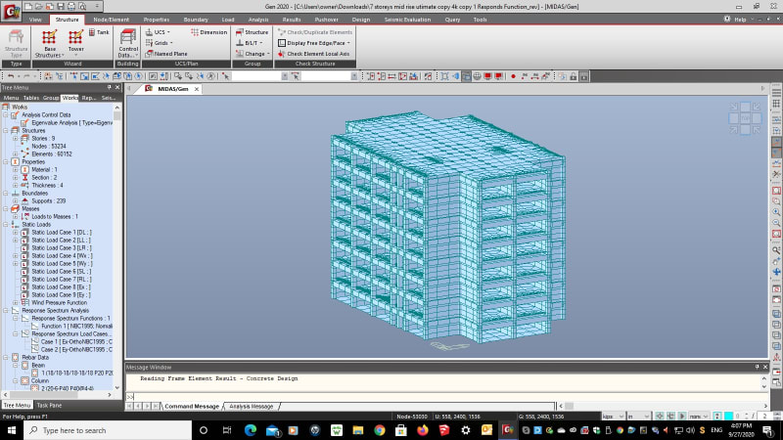
Task: Open the Base Structures wizard
Action: 49,43
